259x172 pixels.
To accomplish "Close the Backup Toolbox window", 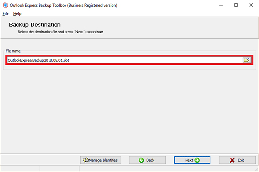I will click(251, 5).
